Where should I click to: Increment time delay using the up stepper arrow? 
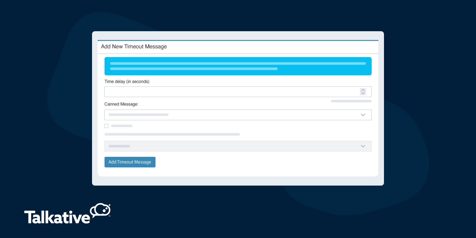click(x=363, y=90)
